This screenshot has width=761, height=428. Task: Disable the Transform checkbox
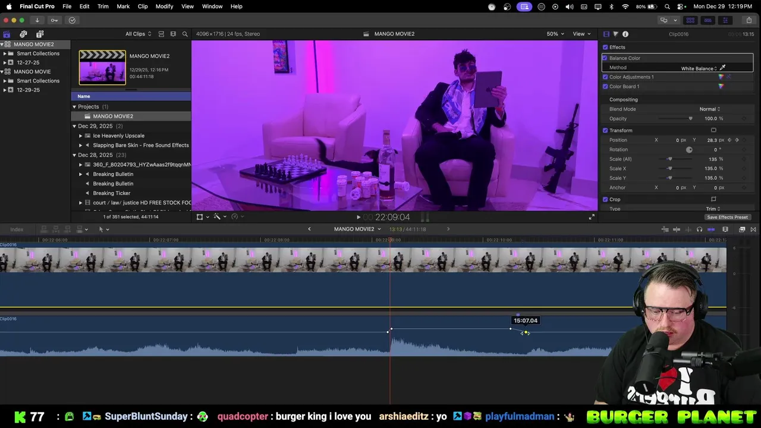click(605, 130)
